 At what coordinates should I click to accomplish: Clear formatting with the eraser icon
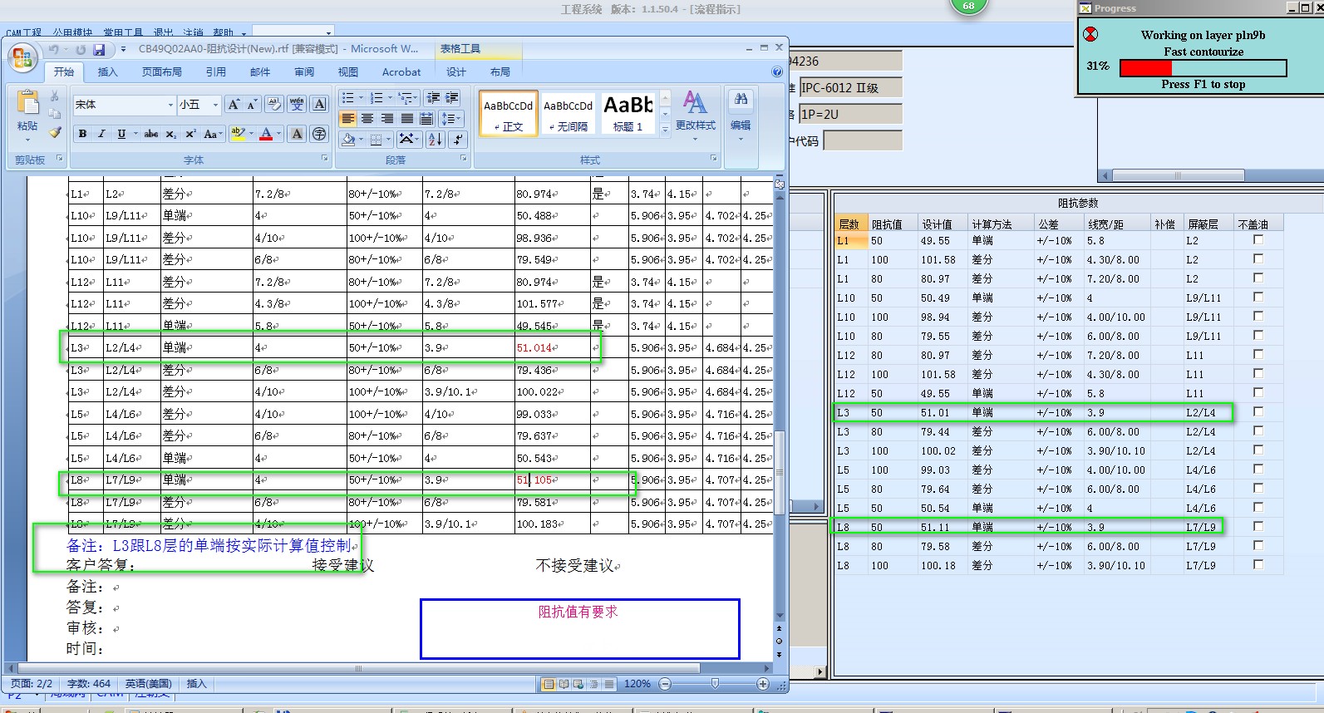(x=274, y=104)
